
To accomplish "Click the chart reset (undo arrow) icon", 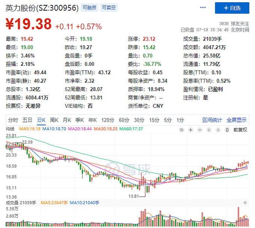I will [181, 130].
